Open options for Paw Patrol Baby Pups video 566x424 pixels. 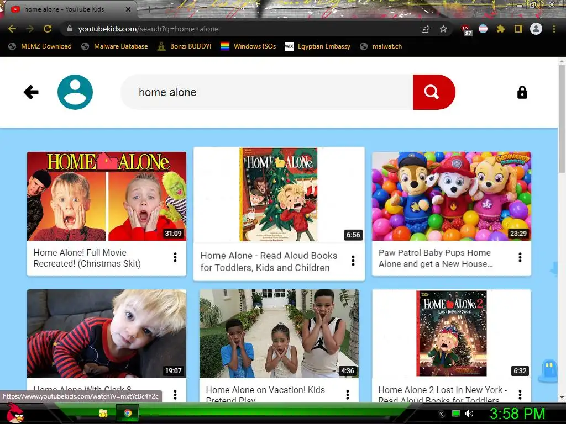tap(520, 257)
